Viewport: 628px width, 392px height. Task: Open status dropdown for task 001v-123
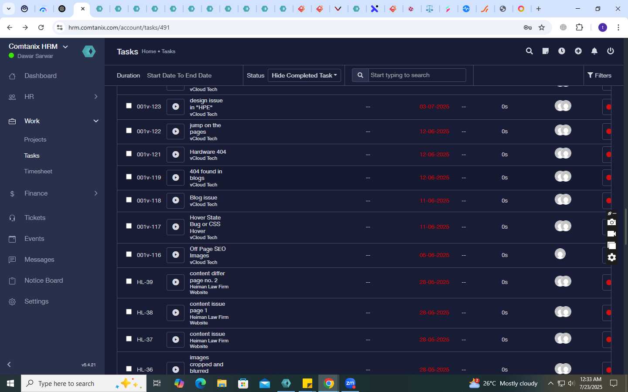tap(607, 107)
